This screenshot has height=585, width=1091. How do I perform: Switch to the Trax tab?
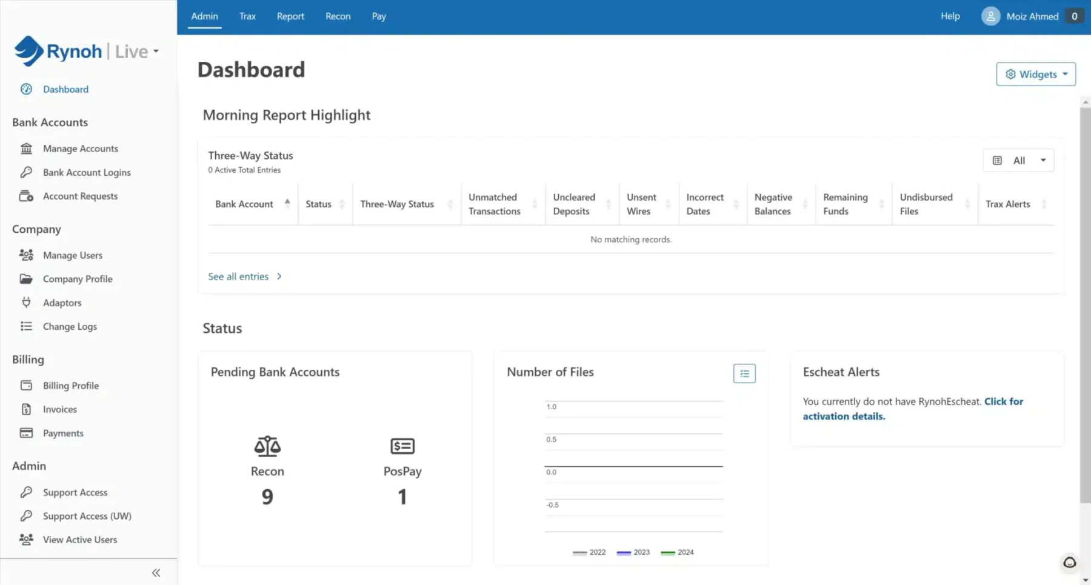pos(247,16)
